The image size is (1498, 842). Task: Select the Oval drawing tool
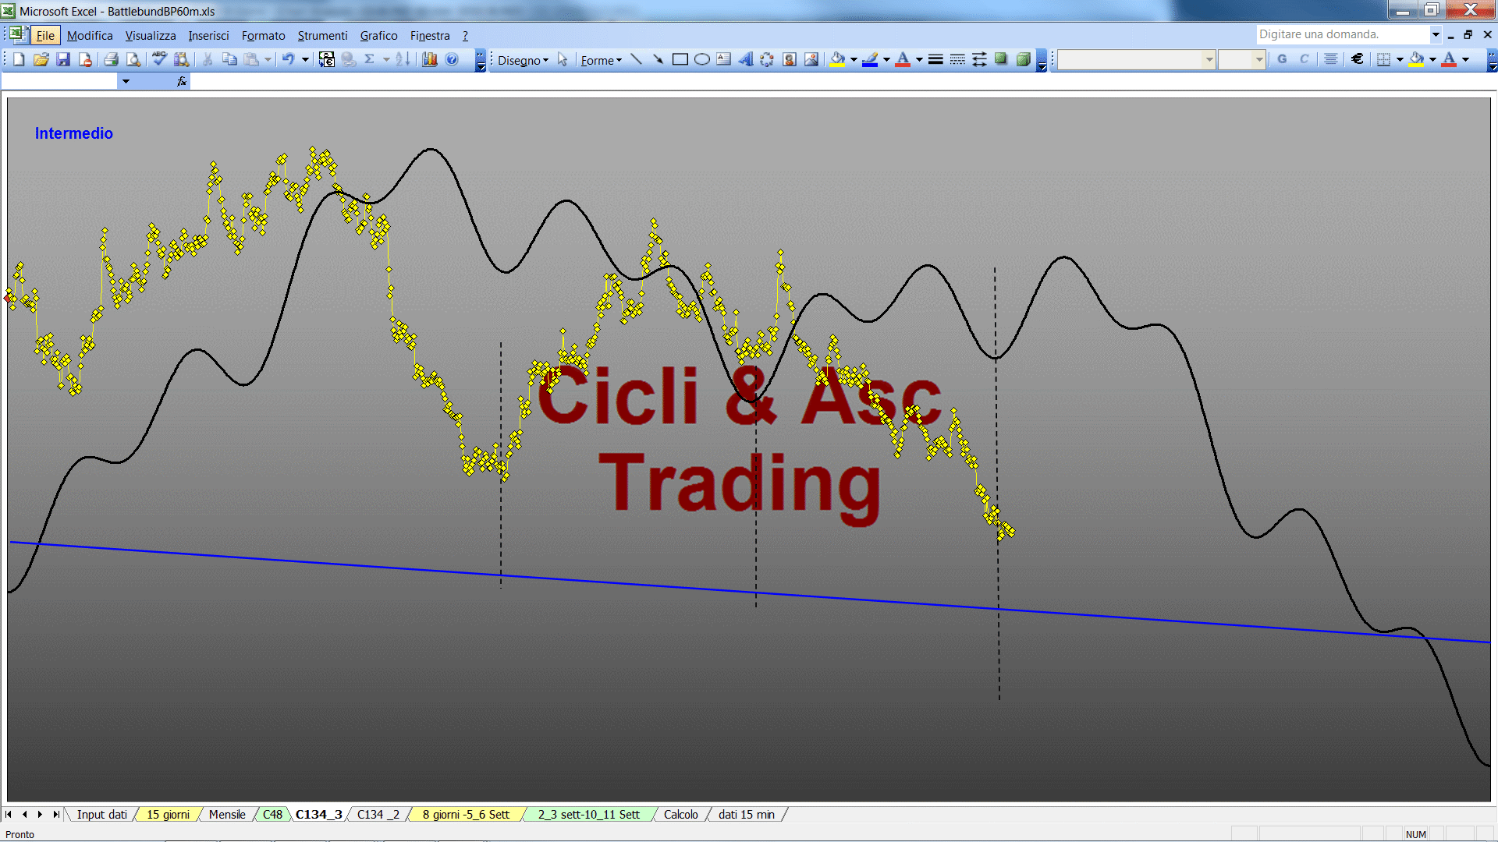tap(701, 59)
